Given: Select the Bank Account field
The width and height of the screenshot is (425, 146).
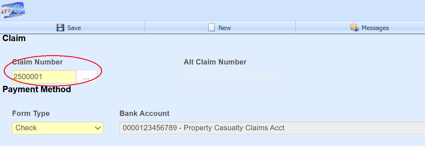Looking at the screenshot, I should pos(271,128).
